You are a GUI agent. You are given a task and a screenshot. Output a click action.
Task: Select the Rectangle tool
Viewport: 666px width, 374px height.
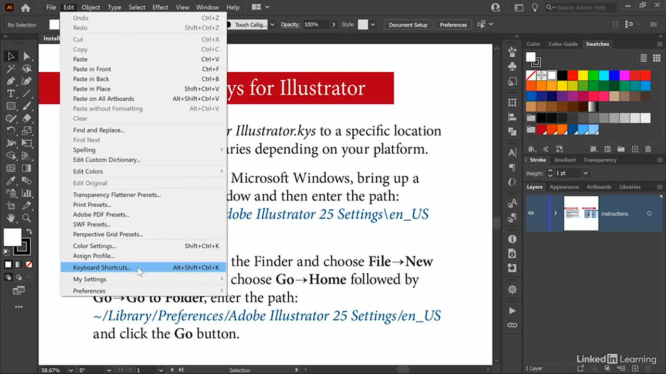pyautogui.click(x=10, y=106)
